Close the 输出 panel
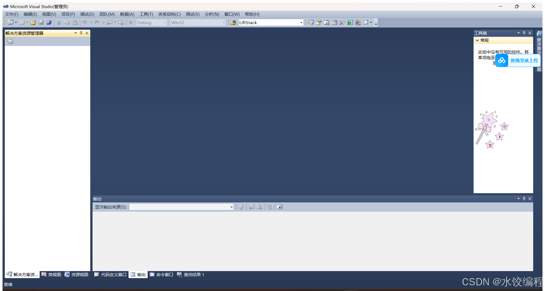The image size is (545, 291). pos(530,199)
